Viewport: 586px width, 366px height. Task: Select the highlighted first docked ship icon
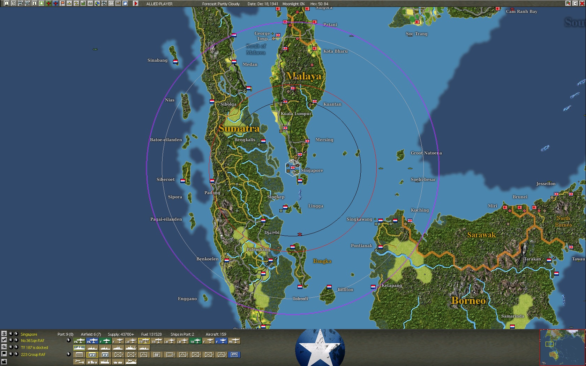[x=79, y=348]
